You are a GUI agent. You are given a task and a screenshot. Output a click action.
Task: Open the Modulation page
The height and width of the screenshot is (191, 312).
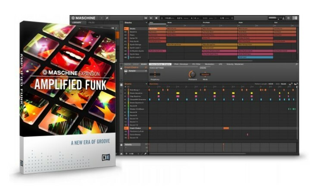(209, 64)
